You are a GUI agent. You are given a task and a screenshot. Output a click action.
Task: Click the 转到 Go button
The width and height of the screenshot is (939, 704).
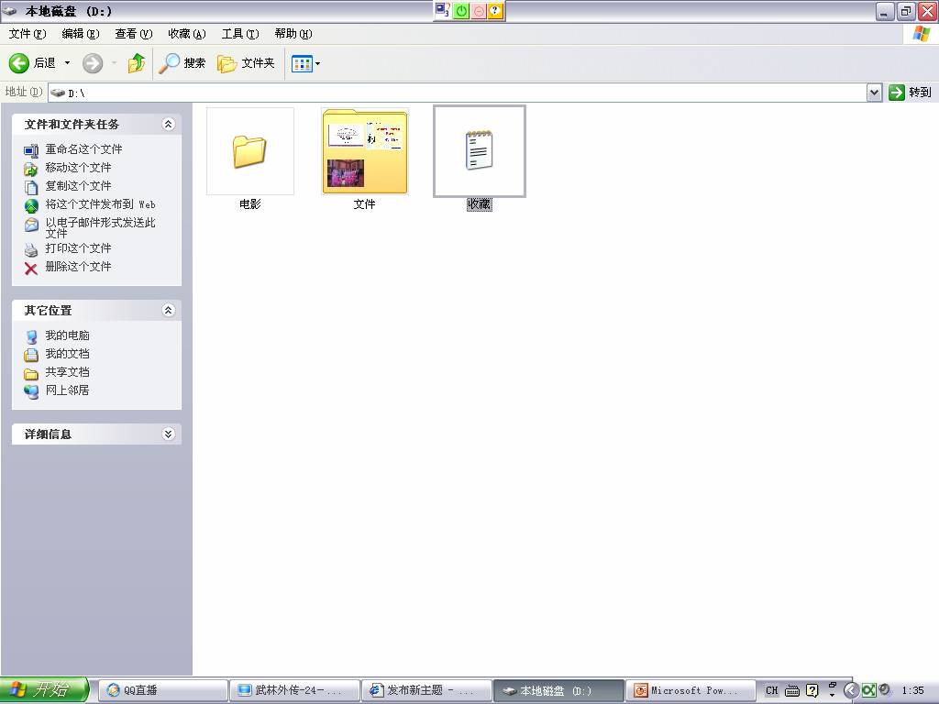pyautogui.click(x=911, y=93)
